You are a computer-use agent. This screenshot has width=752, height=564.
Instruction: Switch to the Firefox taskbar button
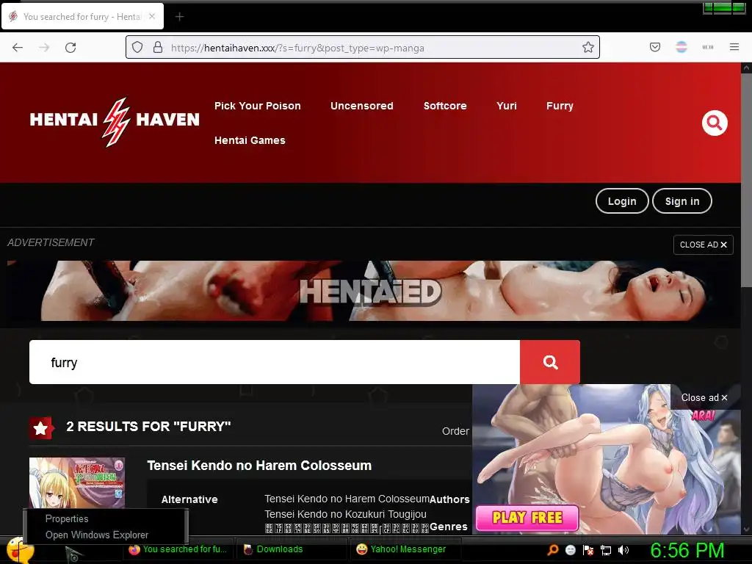click(x=178, y=549)
